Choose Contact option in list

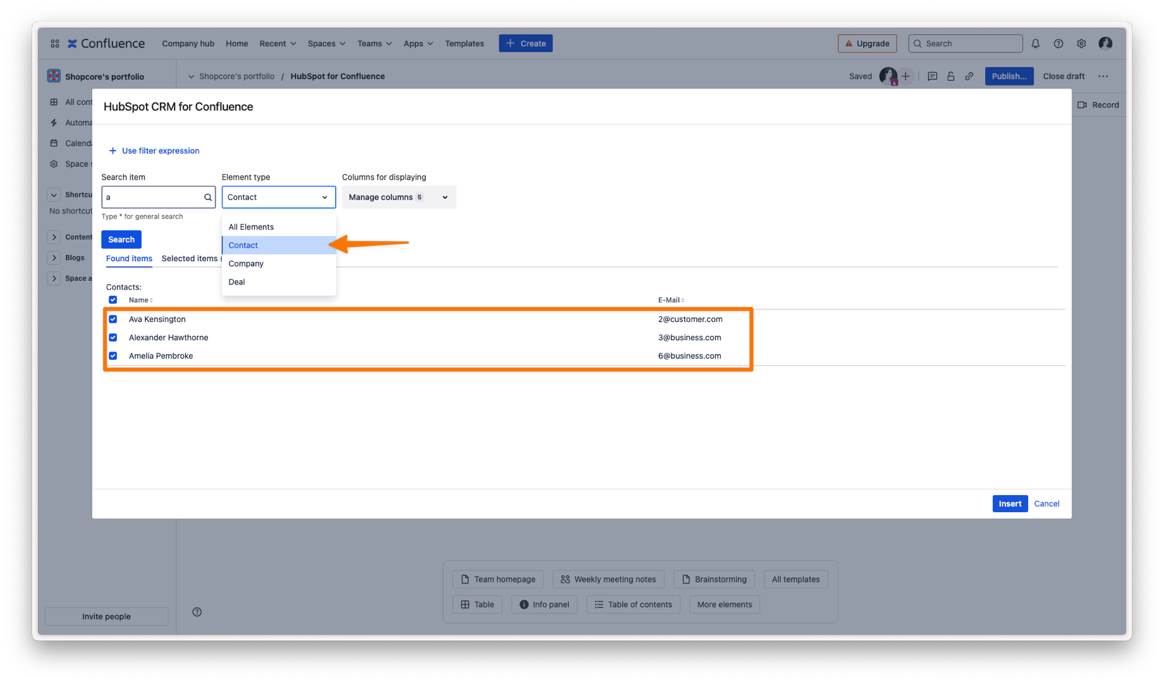point(279,245)
